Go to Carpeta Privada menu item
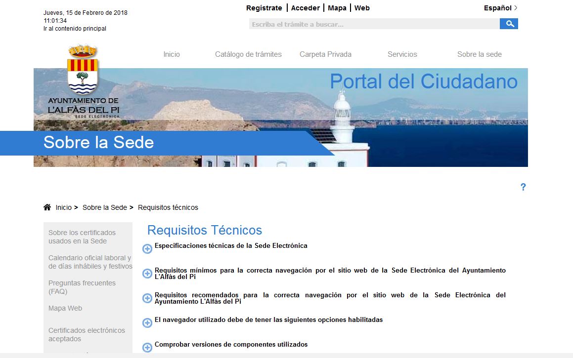 (325, 54)
